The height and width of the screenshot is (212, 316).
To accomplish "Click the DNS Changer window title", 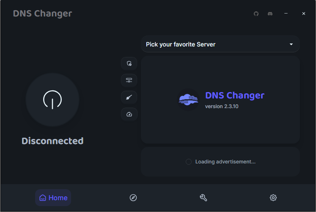I will tap(43, 14).
